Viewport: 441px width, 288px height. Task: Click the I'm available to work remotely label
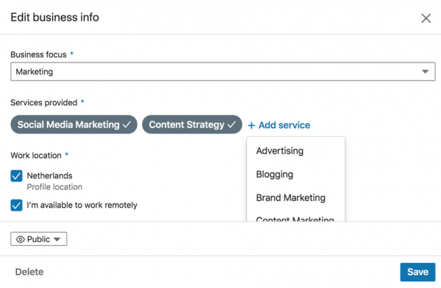coord(82,206)
